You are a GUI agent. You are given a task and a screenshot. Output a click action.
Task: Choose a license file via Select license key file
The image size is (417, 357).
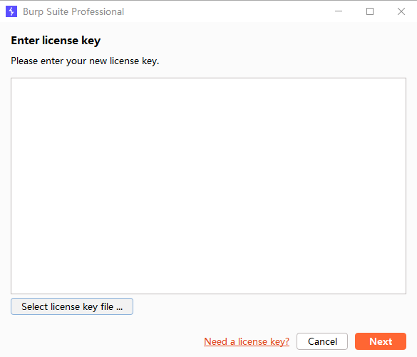pyautogui.click(x=72, y=306)
